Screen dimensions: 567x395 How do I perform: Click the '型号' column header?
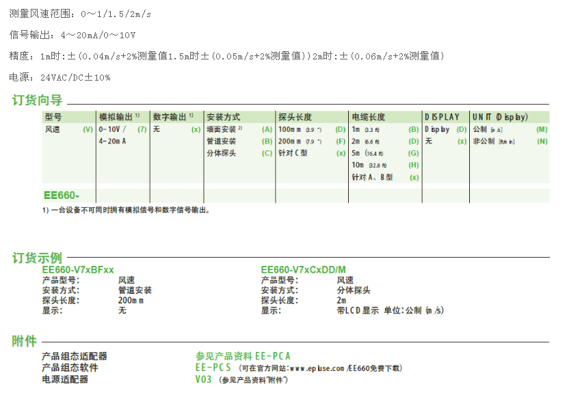pos(53,117)
